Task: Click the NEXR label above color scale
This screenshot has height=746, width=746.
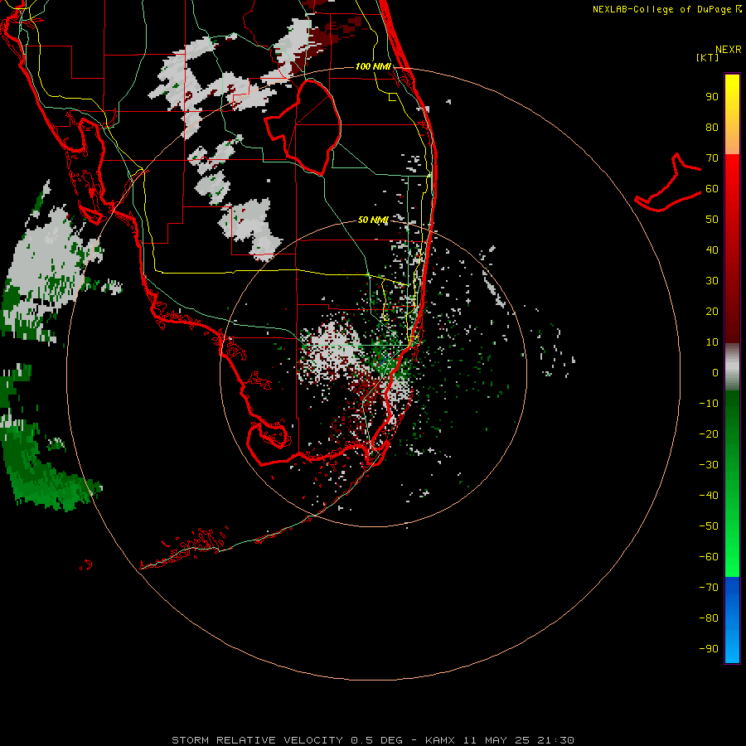Action: 729,50
